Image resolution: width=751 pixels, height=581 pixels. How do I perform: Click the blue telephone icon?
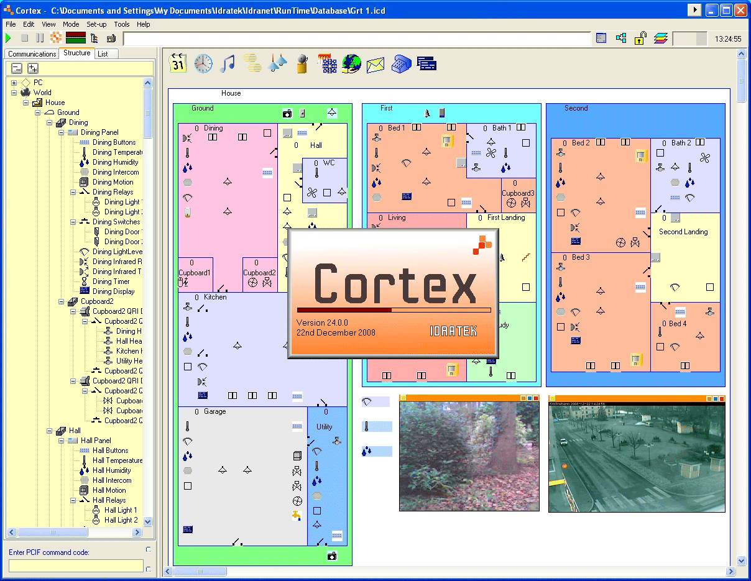[401, 63]
